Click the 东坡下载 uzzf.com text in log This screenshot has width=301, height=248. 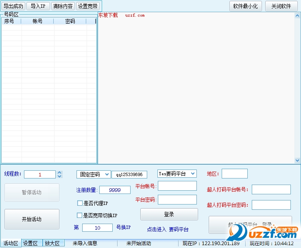121,15
